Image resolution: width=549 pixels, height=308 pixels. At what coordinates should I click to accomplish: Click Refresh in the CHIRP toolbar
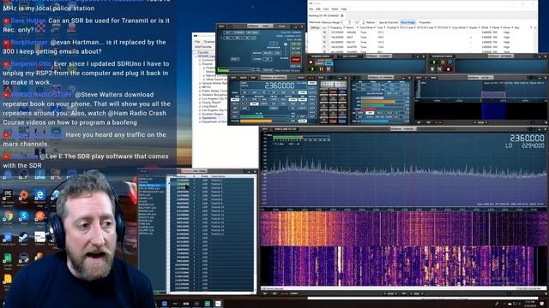pyautogui.click(x=371, y=22)
